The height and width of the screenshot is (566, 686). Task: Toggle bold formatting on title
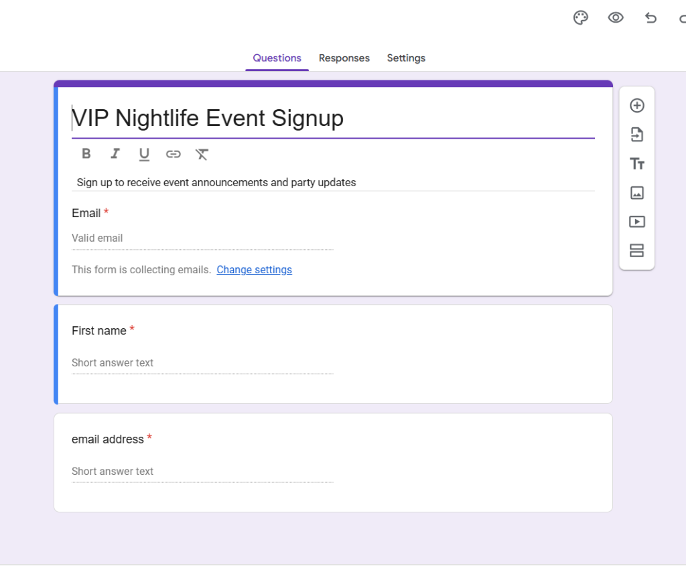(x=86, y=154)
